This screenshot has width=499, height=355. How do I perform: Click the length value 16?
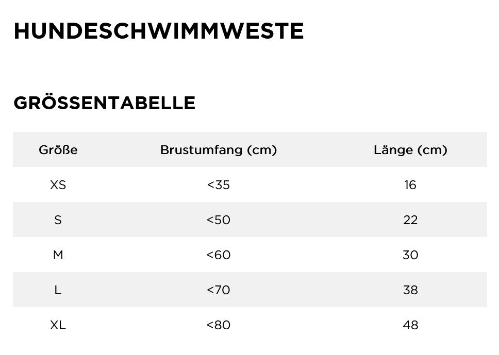pos(410,185)
